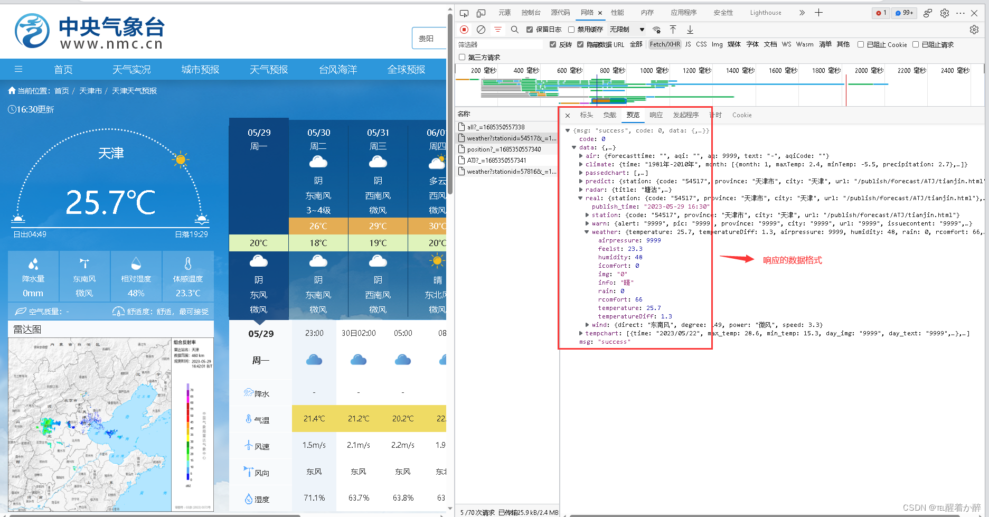Toggle the network filter funnel icon

pos(498,30)
